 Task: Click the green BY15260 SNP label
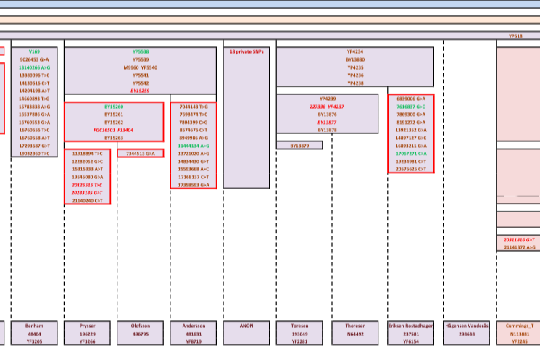[114, 107]
